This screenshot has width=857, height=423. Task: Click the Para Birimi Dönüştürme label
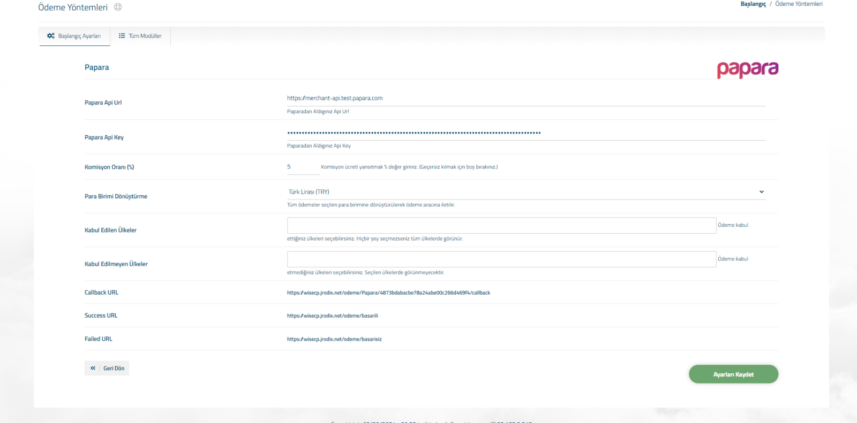(x=116, y=196)
